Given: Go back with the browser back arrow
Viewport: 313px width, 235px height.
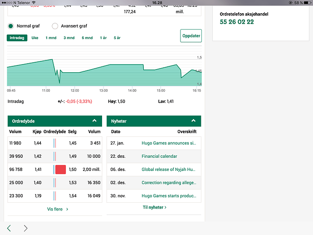Looking at the screenshot, I should point(9,228).
